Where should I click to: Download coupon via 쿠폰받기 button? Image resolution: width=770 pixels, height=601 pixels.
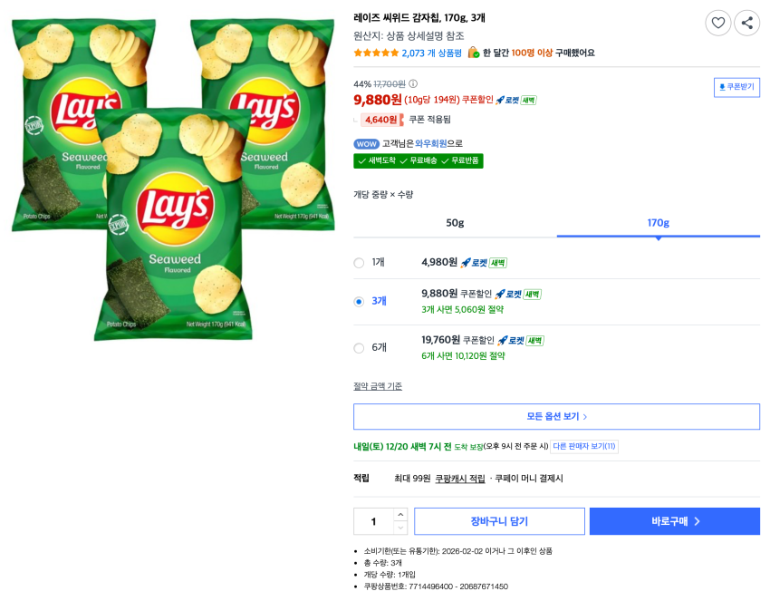(x=736, y=87)
